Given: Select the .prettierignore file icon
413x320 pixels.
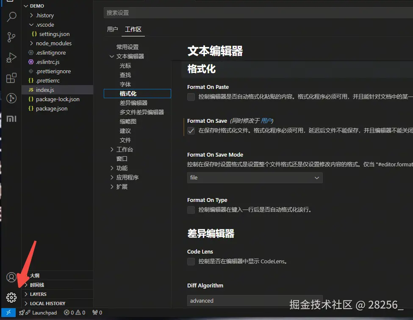Looking at the screenshot, I should tap(31, 71).
